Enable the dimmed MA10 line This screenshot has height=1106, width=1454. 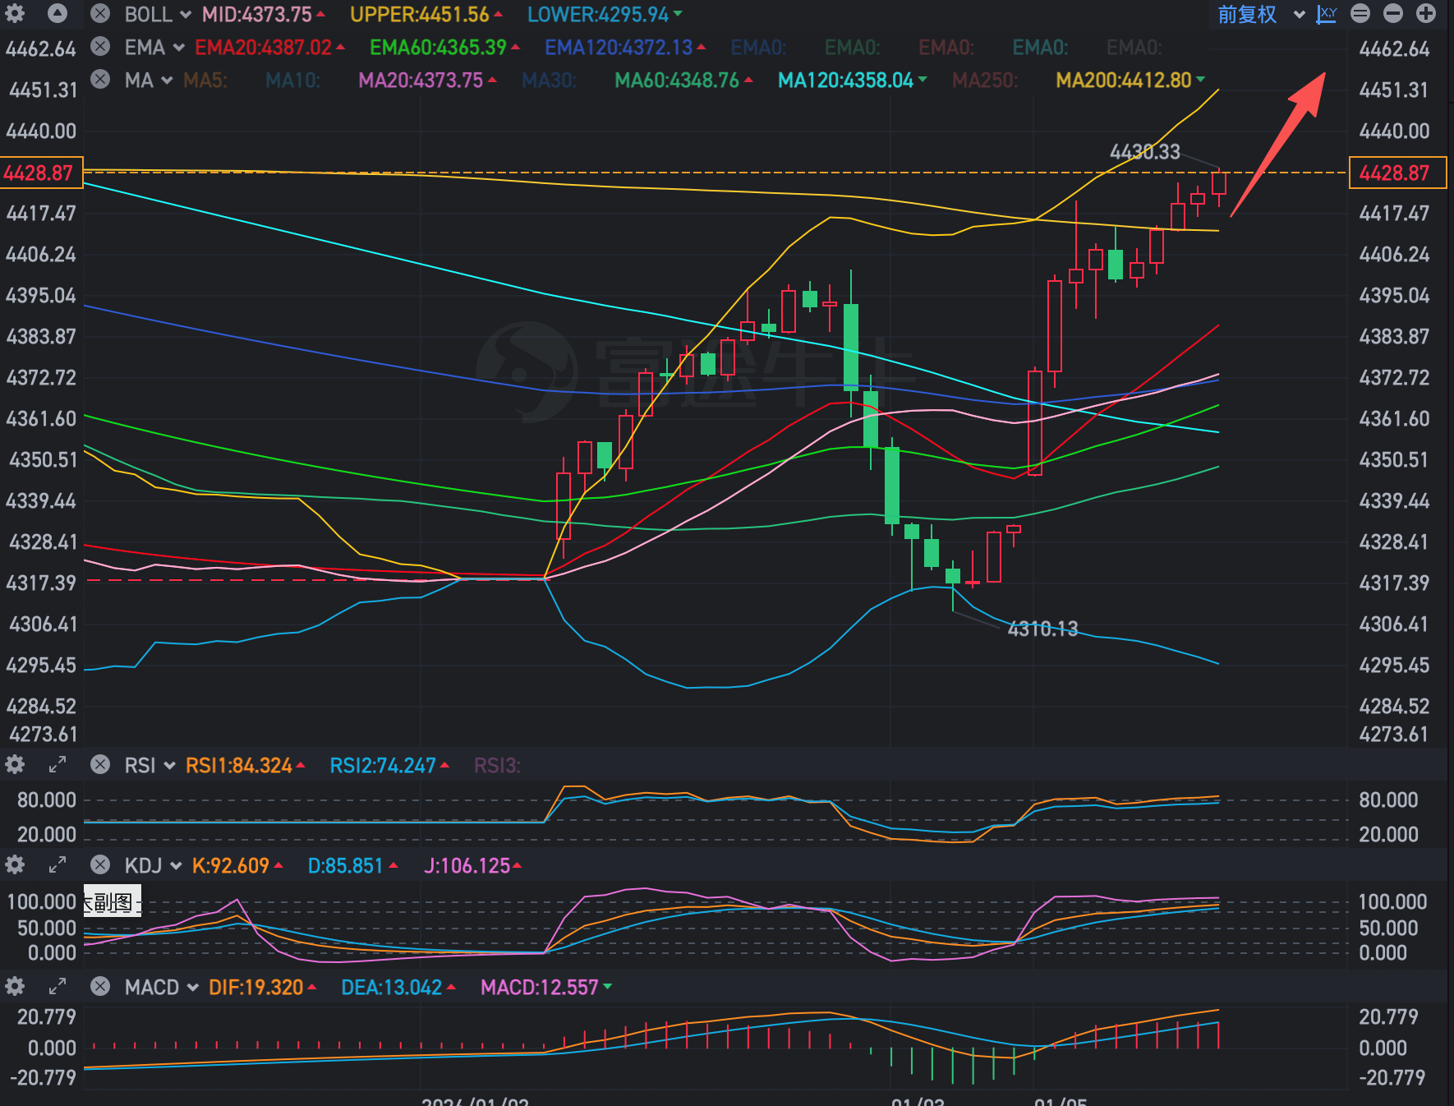point(292,81)
